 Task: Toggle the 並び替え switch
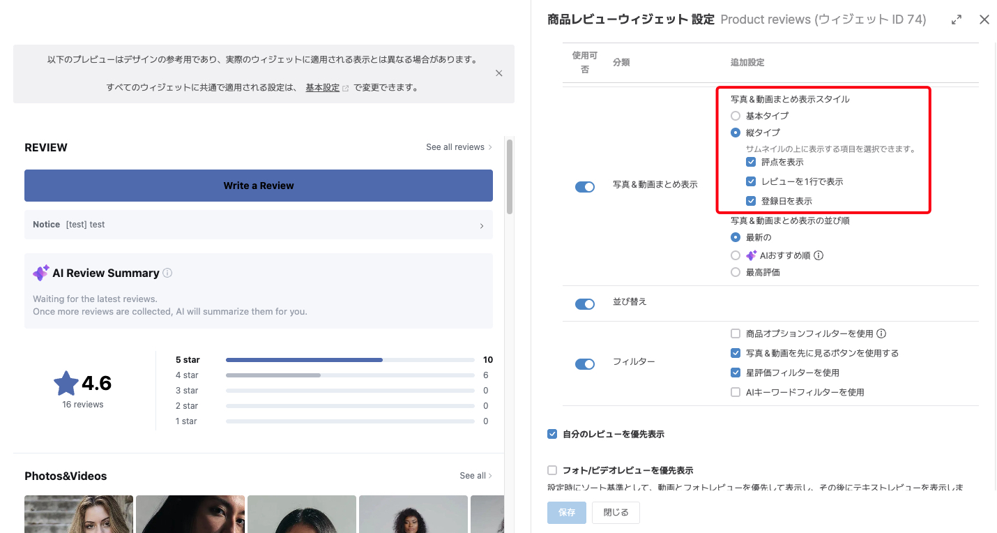(585, 304)
